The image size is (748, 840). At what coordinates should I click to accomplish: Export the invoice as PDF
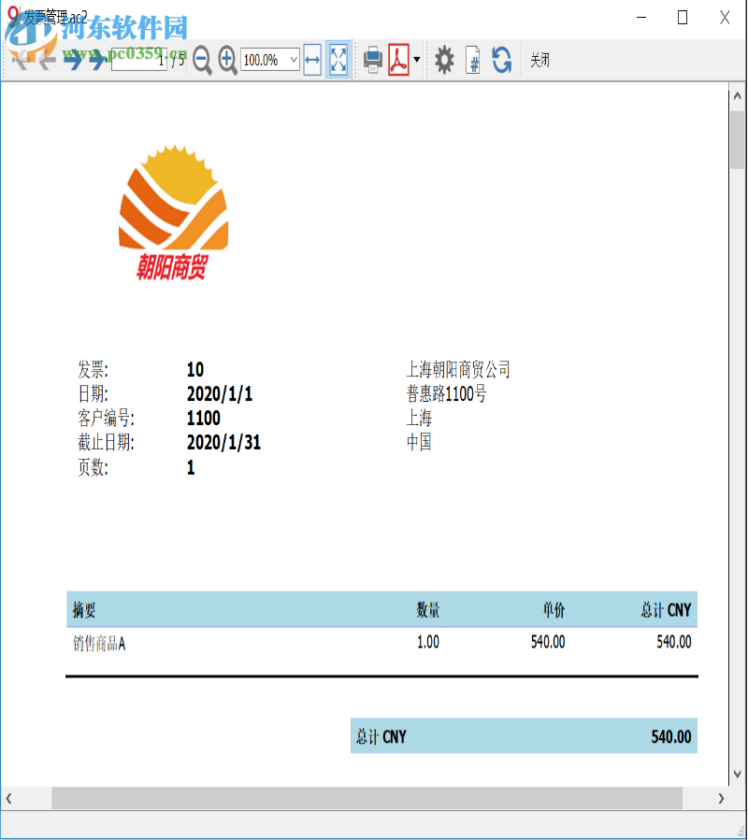coord(397,60)
